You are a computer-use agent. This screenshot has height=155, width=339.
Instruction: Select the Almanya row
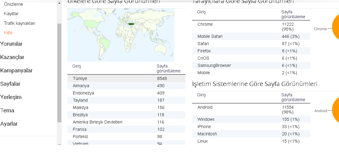click(x=126, y=86)
